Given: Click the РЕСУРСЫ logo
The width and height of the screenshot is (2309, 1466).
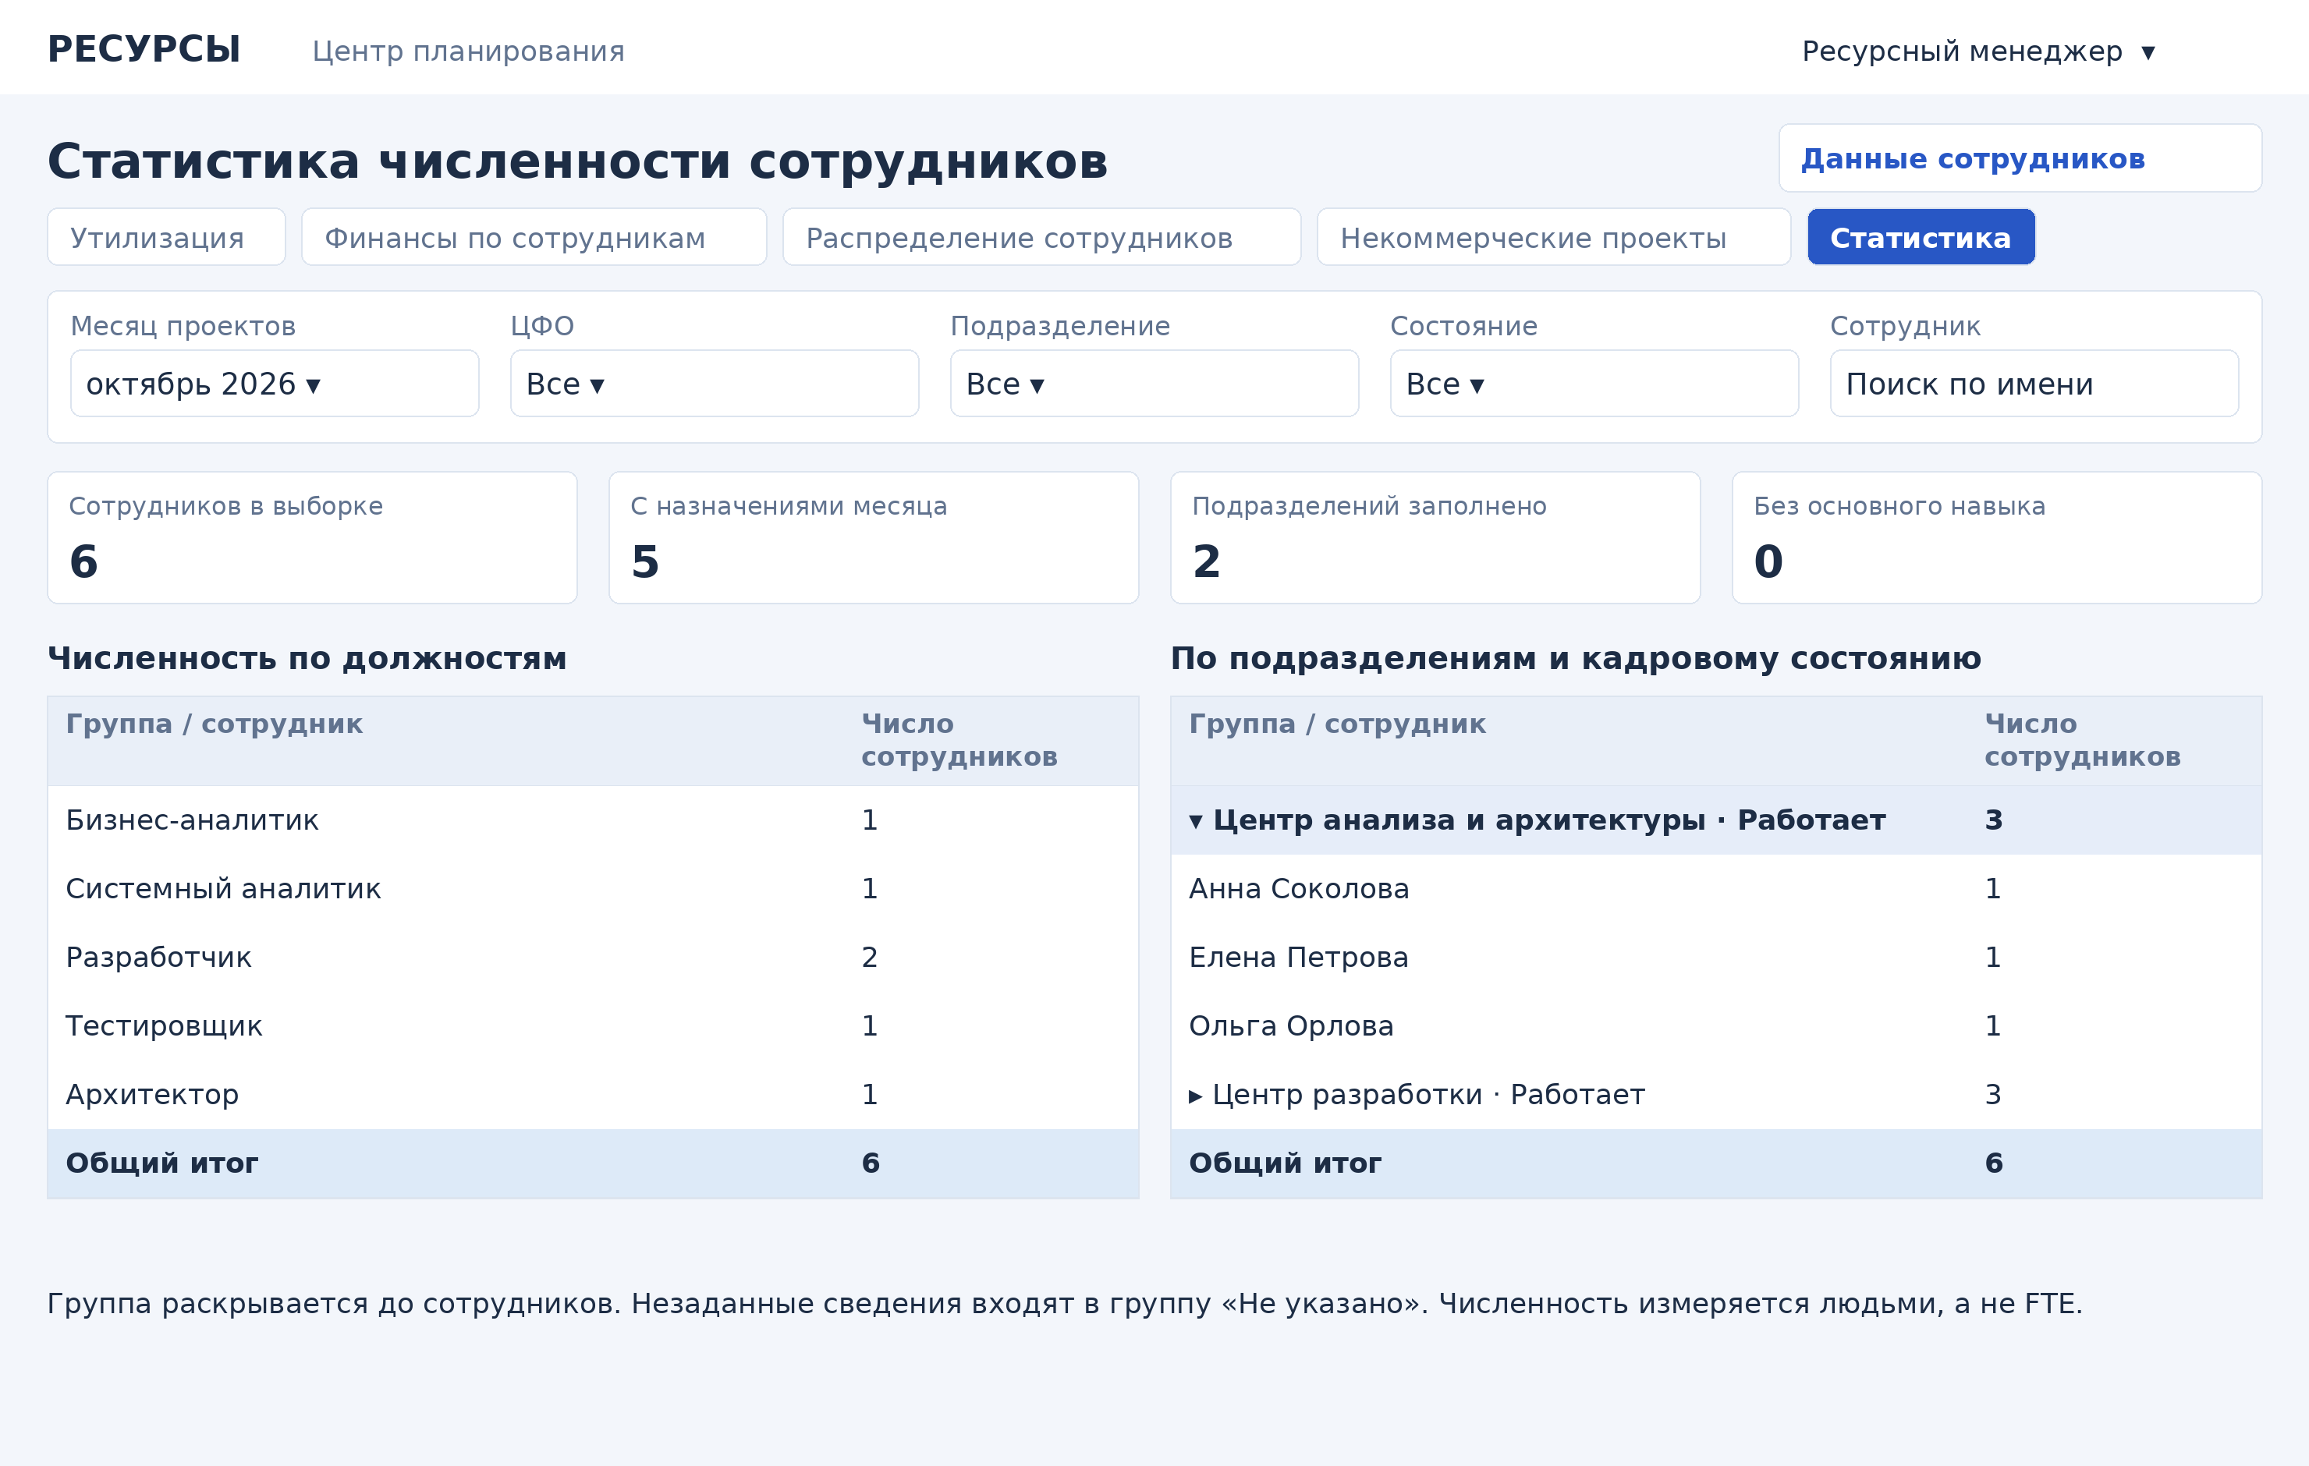Looking at the screenshot, I should click(x=144, y=50).
